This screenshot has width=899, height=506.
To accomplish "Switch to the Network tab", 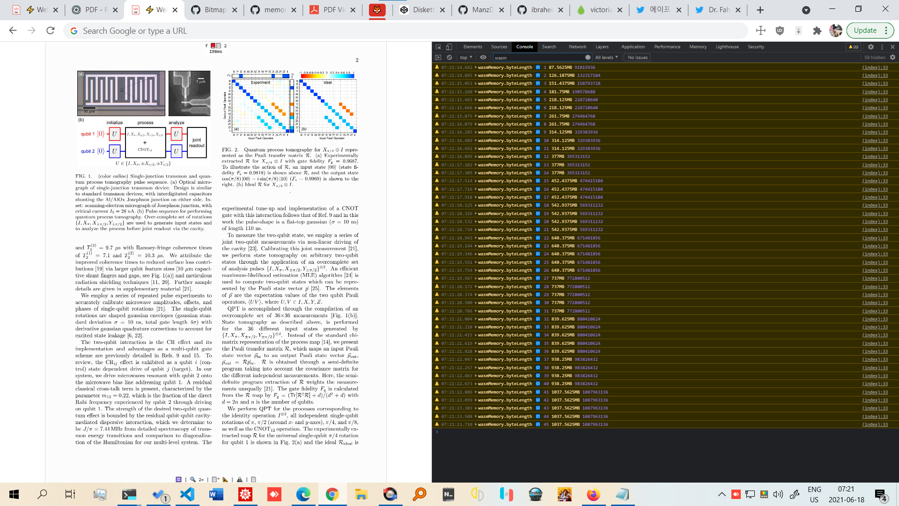I will click(x=577, y=47).
